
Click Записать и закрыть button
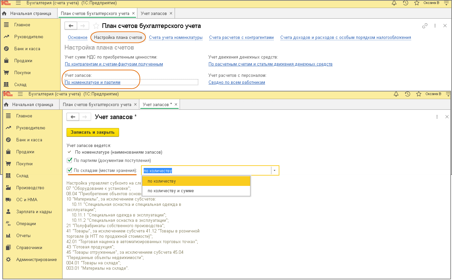[x=93, y=132]
